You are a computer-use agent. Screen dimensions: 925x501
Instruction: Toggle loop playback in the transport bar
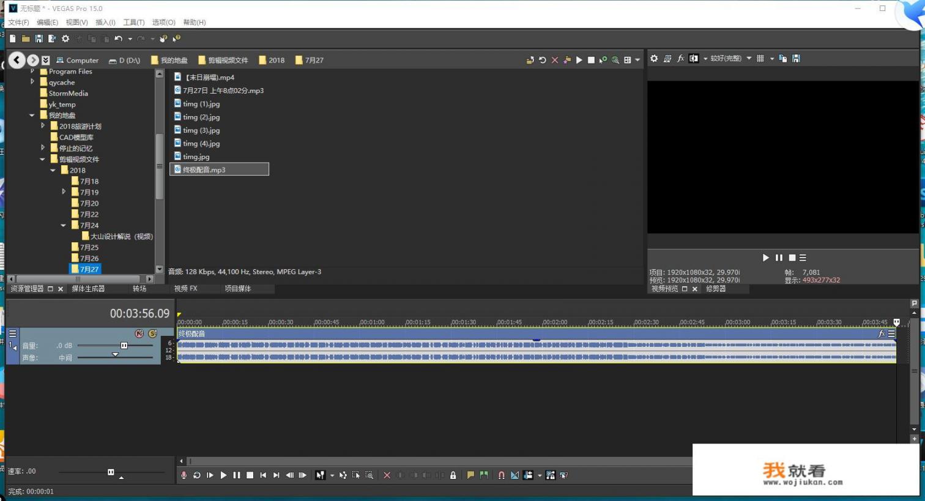[197, 475]
